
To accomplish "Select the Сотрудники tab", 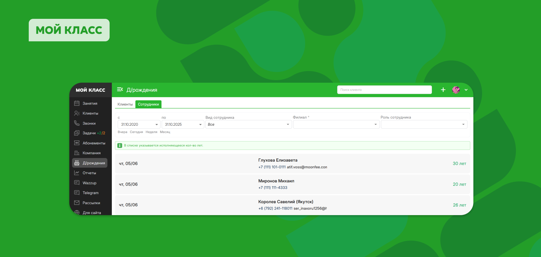I will [148, 104].
